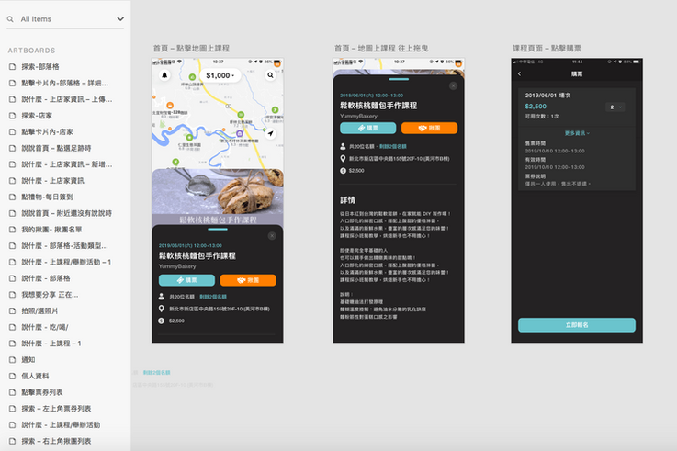Select 說說首頁 – 附近還沒有說說時 artboard
Image resolution: width=677 pixels, height=451 pixels.
coord(66,213)
